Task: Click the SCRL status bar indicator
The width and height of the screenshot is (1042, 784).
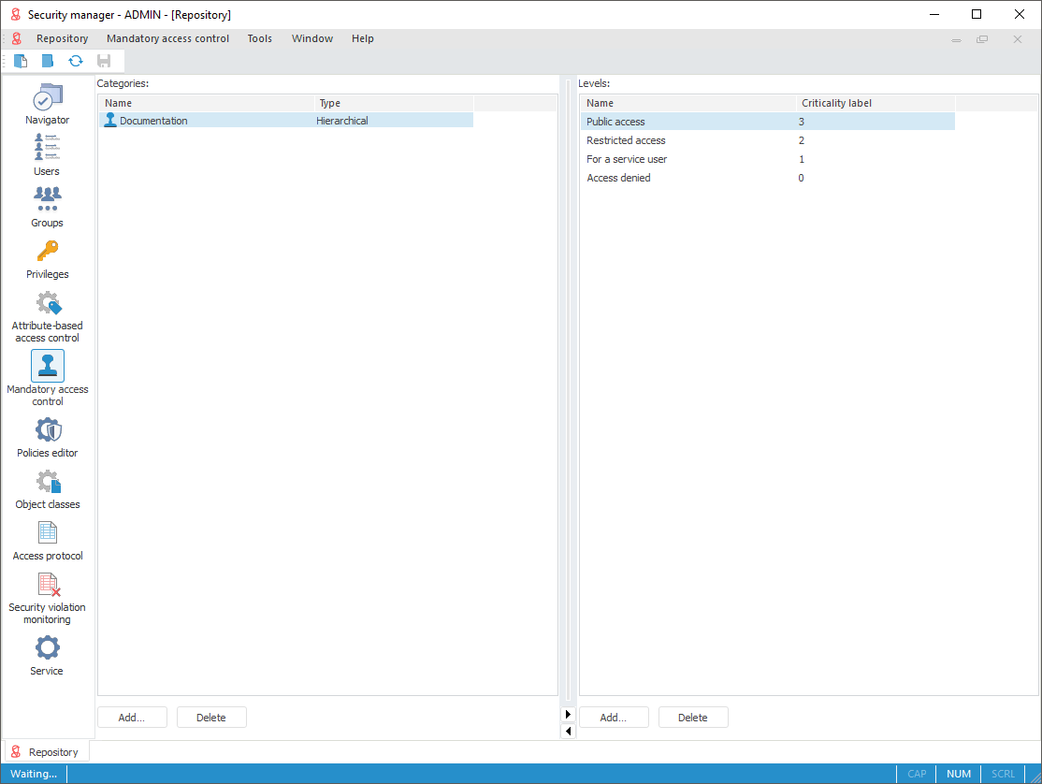Action: click(1003, 774)
